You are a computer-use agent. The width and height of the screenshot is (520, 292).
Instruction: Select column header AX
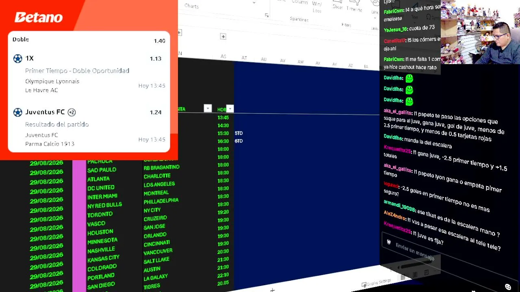pos(318,63)
